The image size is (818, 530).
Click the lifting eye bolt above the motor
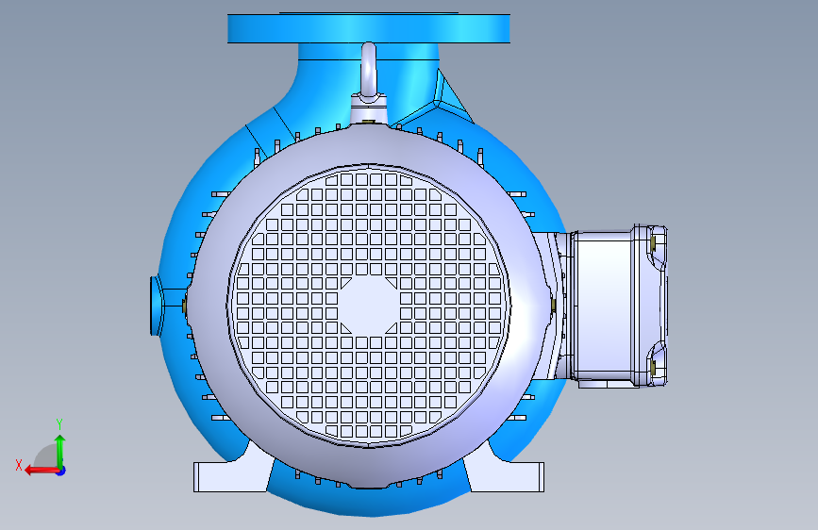coord(368,71)
